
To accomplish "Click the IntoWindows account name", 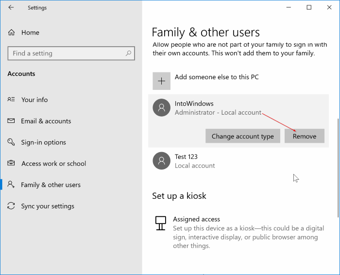I will pyautogui.click(x=194, y=103).
